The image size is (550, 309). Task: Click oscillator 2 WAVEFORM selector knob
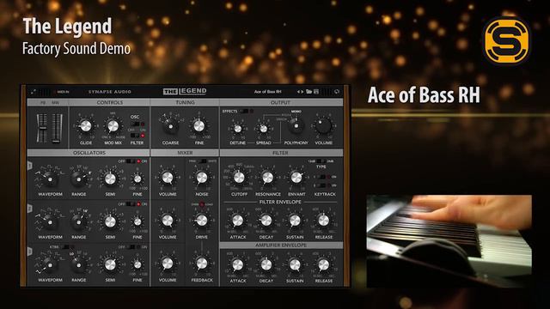pyautogui.click(x=50, y=222)
